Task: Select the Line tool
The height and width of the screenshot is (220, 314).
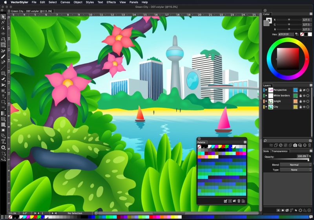Action: coord(3,68)
